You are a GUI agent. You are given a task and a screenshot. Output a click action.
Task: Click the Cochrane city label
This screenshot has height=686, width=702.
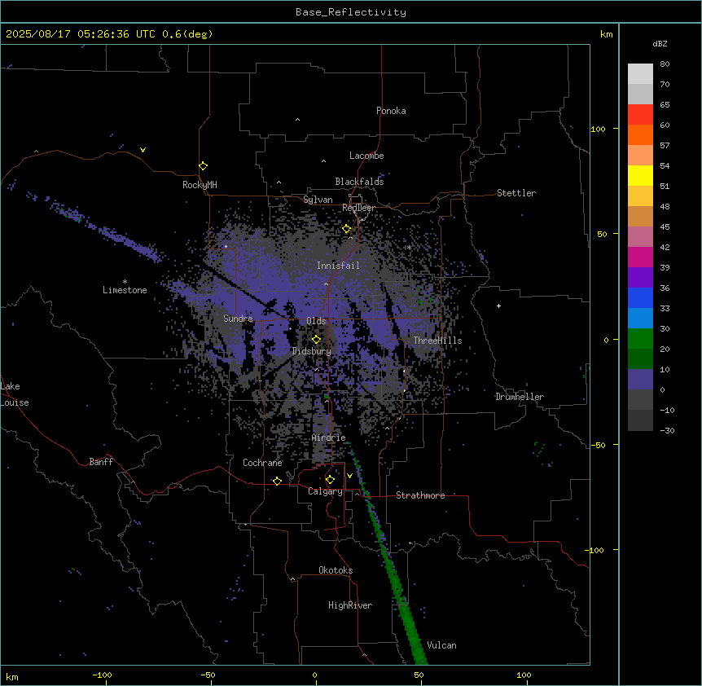click(262, 463)
